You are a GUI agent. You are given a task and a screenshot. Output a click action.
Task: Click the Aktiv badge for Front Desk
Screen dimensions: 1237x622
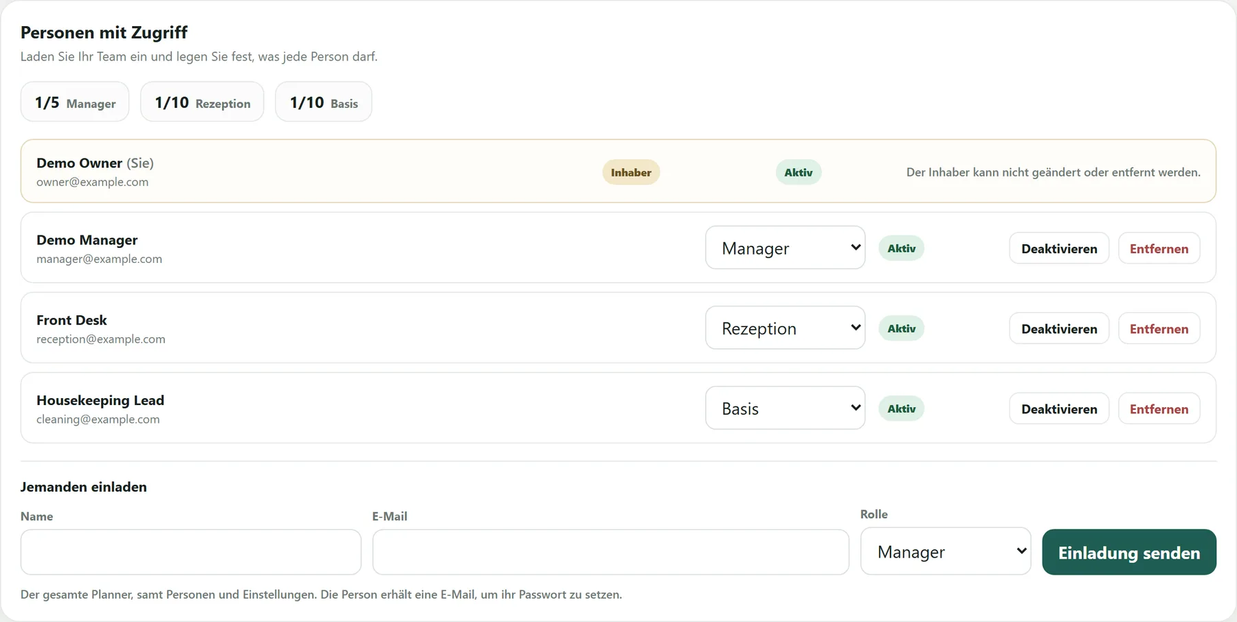click(x=902, y=329)
